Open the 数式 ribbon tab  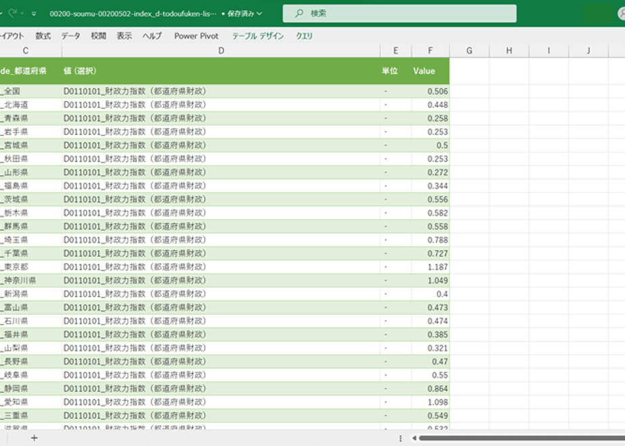click(43, 36)
